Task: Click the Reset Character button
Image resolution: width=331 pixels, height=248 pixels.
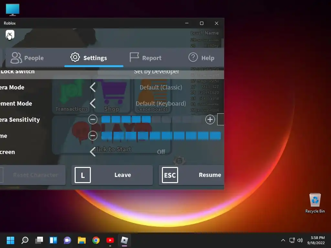Action: 33,175
